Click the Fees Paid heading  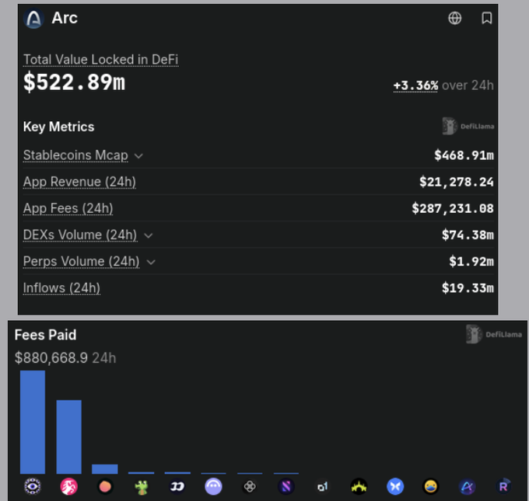pyautogui.click(x=46, y=335)
